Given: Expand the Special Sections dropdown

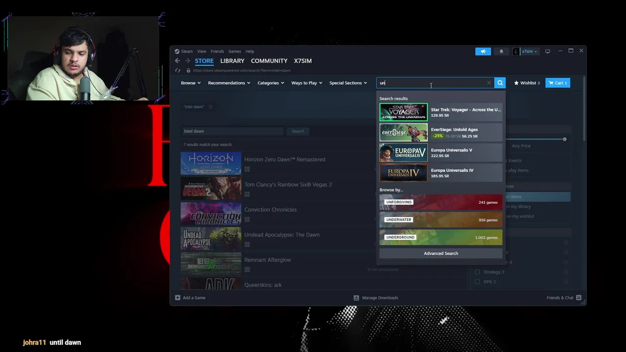Looking at the screenshot, I should pos(348,83).
